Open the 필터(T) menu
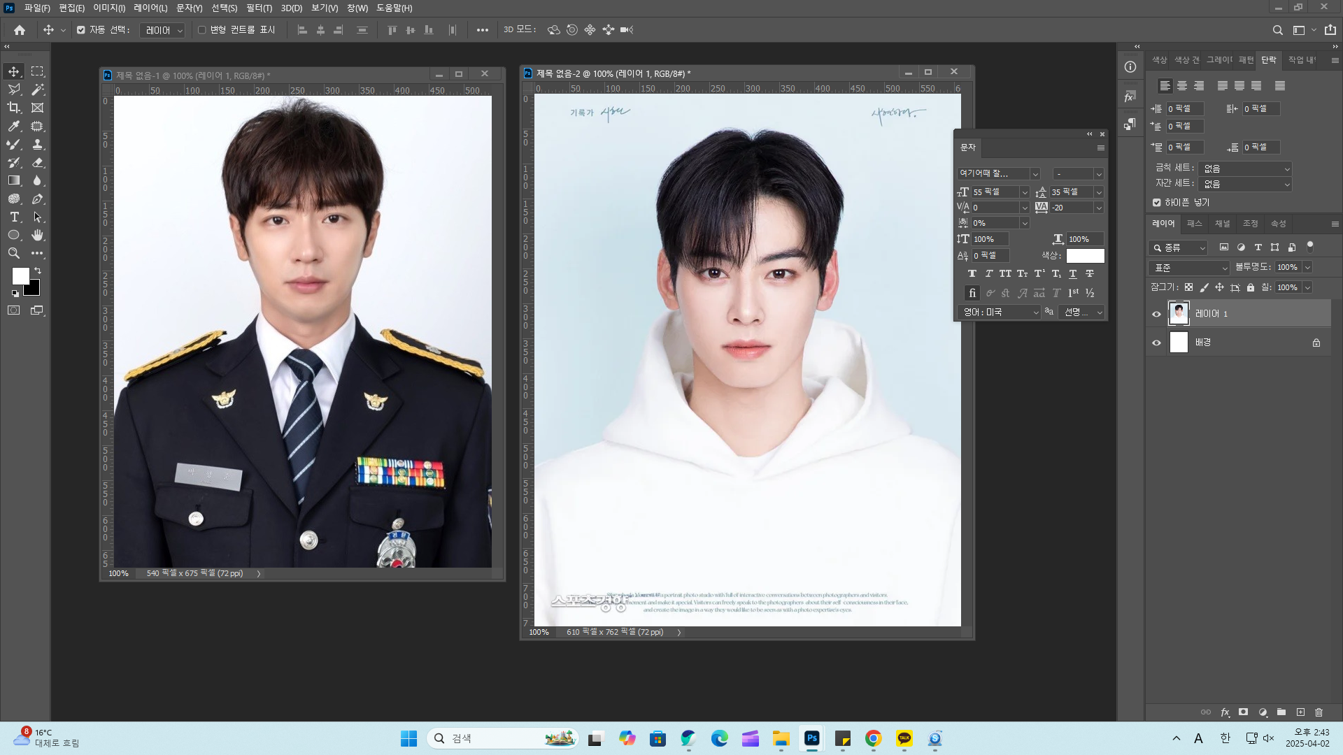This screenshot has height=755, width=1343. [x=259, y=8]
